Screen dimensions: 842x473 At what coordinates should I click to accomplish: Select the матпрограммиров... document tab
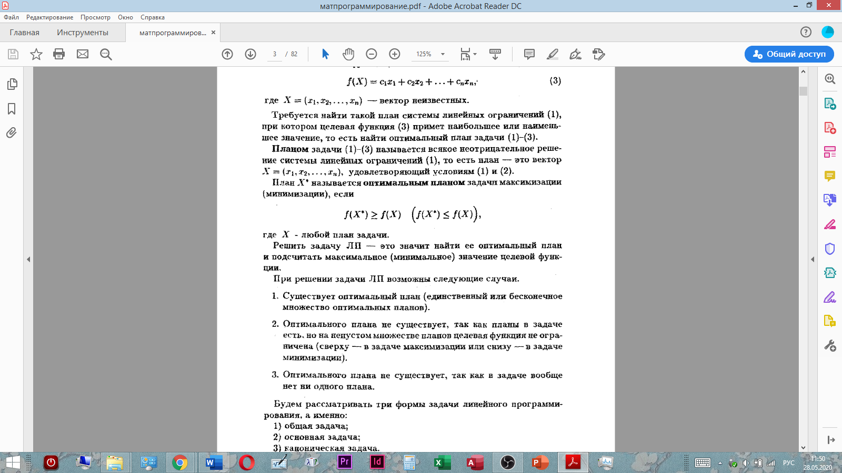pos(173,33)
